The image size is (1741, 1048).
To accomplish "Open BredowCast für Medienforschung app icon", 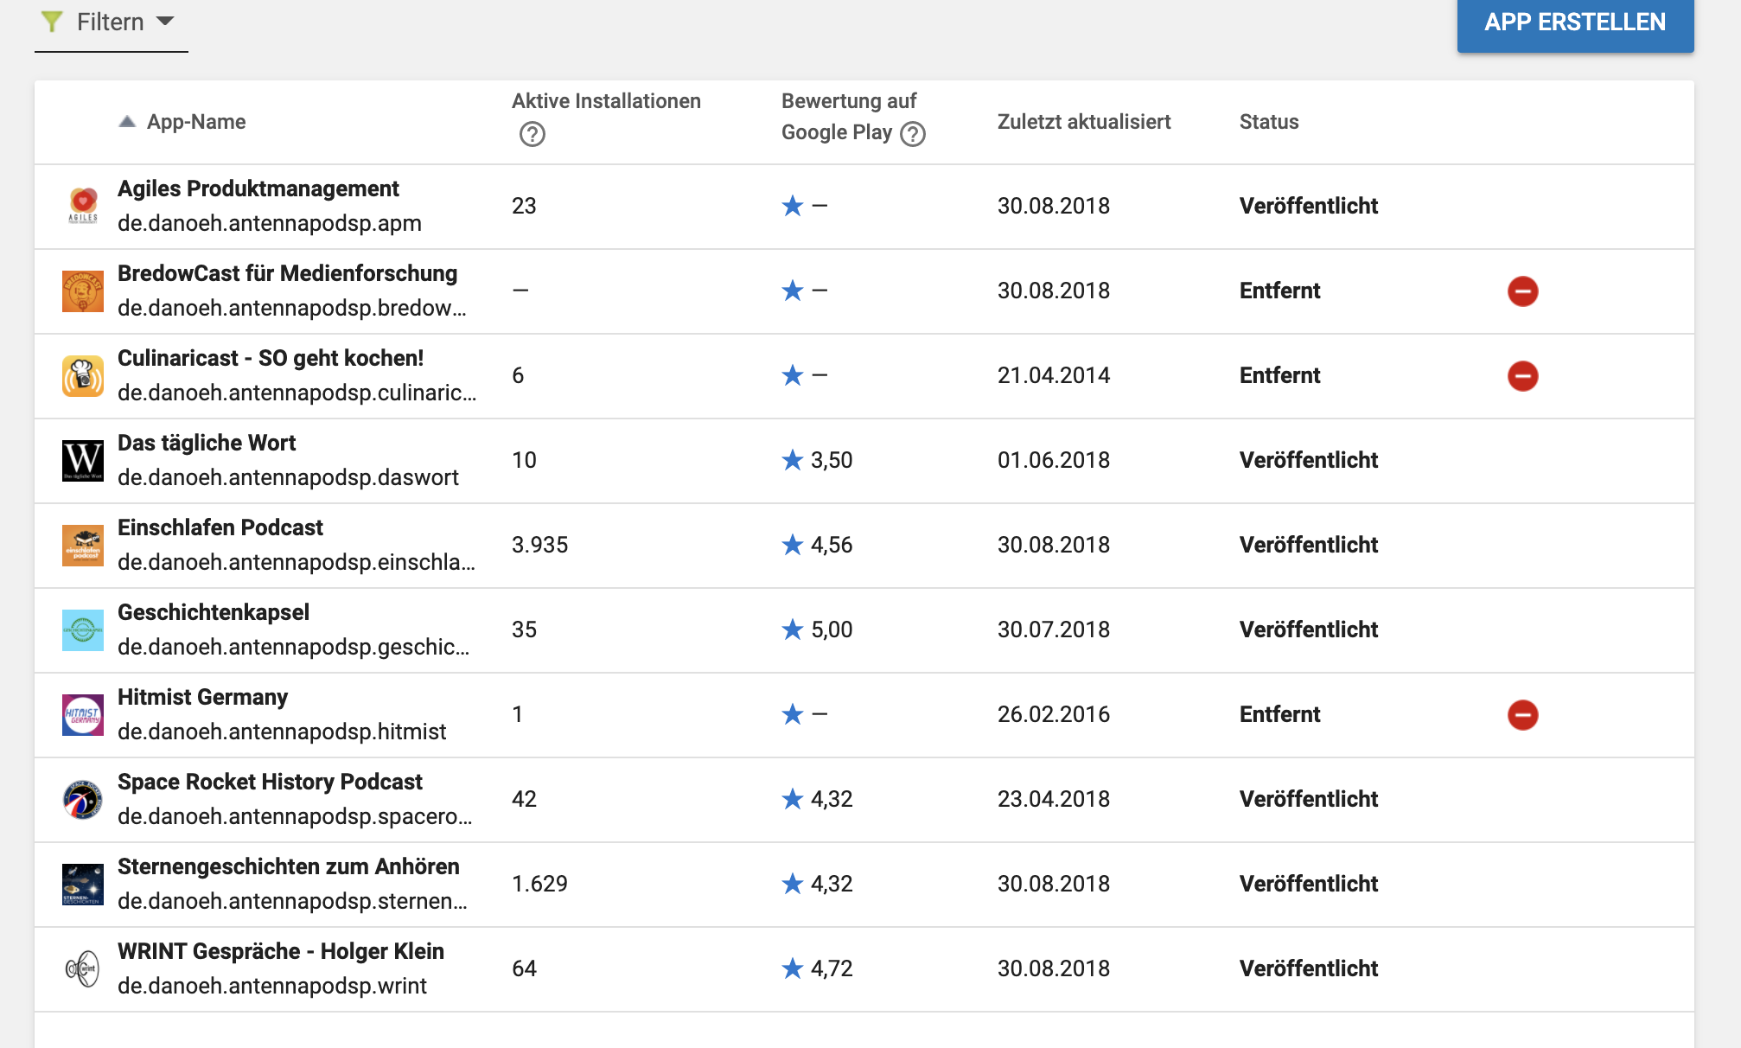I will [83, 291].
